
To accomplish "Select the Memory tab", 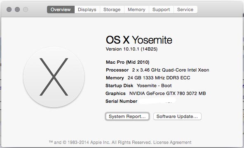I will pyautogui.click(x=136, y=9).
